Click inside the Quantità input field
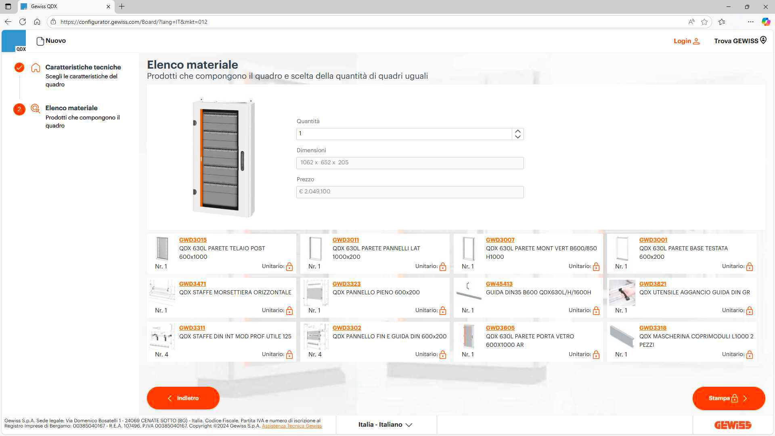 point(404,134)
